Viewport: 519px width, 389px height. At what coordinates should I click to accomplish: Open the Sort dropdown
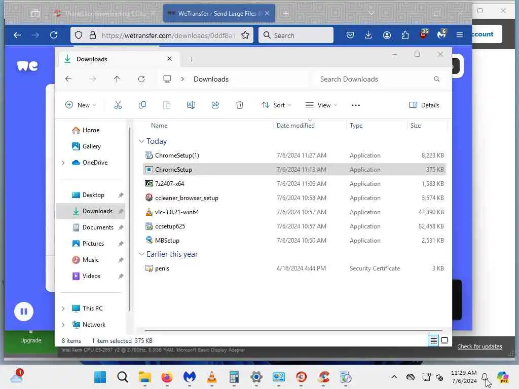[276, 105]
